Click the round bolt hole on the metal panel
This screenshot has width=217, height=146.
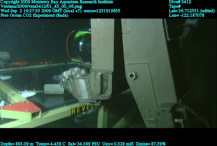(132, 76)
